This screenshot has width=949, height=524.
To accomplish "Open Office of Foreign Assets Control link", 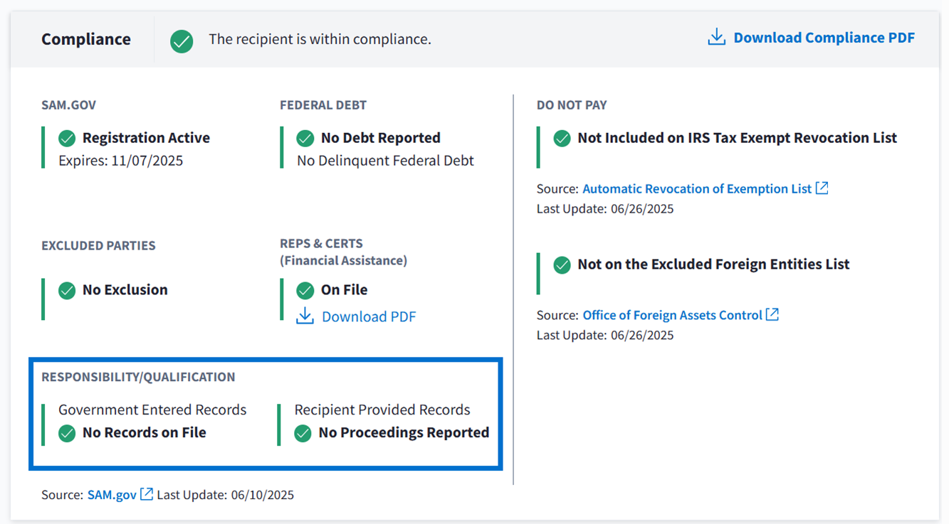I will (672, 315).
